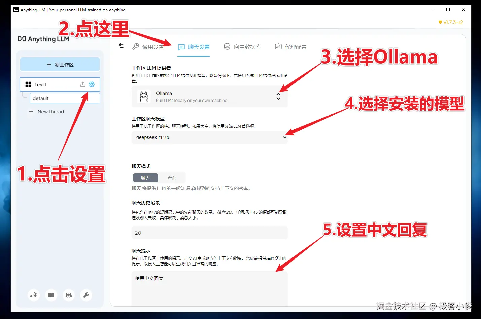481x319 pixels.
Task: Open the documentation book icon
Action: tap(51, 295)
